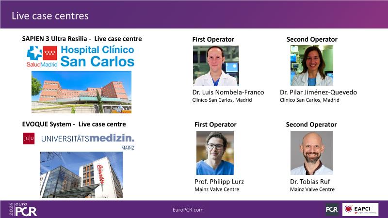388x218 pixels.
Task: Click the name Prof. Philipp Lurz
Action: click(x=219, y=182)
